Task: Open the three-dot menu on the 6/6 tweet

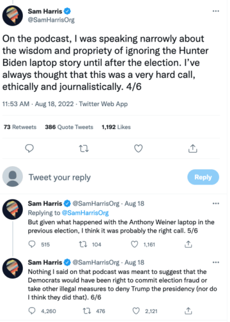Action: click(216, 262)
